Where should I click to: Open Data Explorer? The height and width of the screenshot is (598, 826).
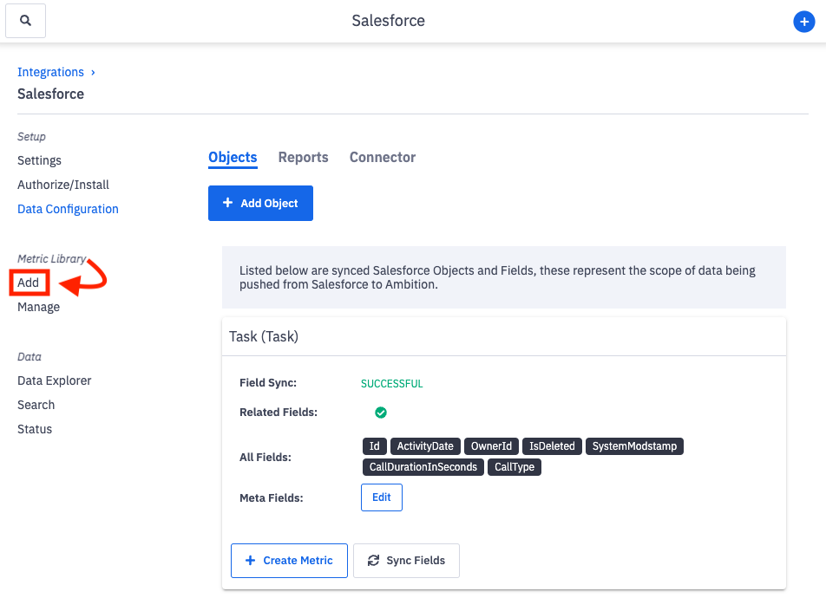(x=55, y=380)
